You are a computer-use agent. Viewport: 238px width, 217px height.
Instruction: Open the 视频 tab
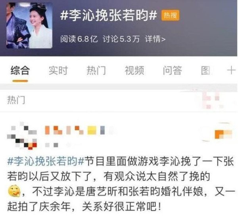(134, 71)
